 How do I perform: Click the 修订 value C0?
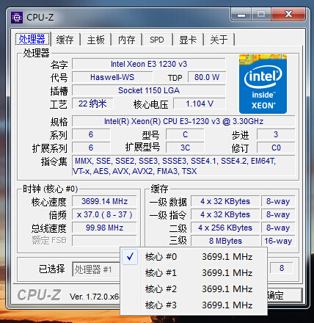click(276, 148)
